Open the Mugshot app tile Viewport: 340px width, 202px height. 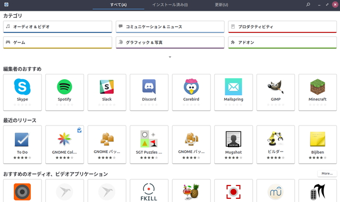233,145
